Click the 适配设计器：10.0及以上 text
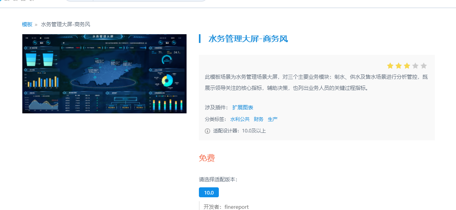 tap(239, 131)
